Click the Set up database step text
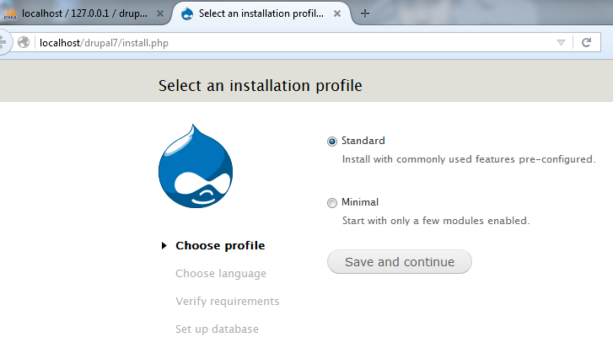This screenshot has height=337, width=613. 217,329
